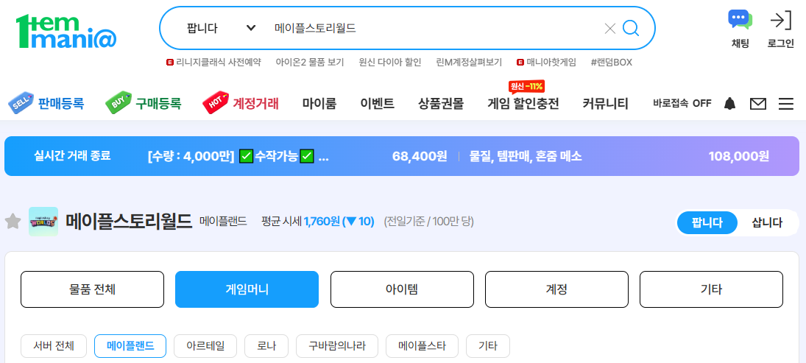806x363 pixels.
Task: Open the 구매등록 menu
Action: [158, 104]
